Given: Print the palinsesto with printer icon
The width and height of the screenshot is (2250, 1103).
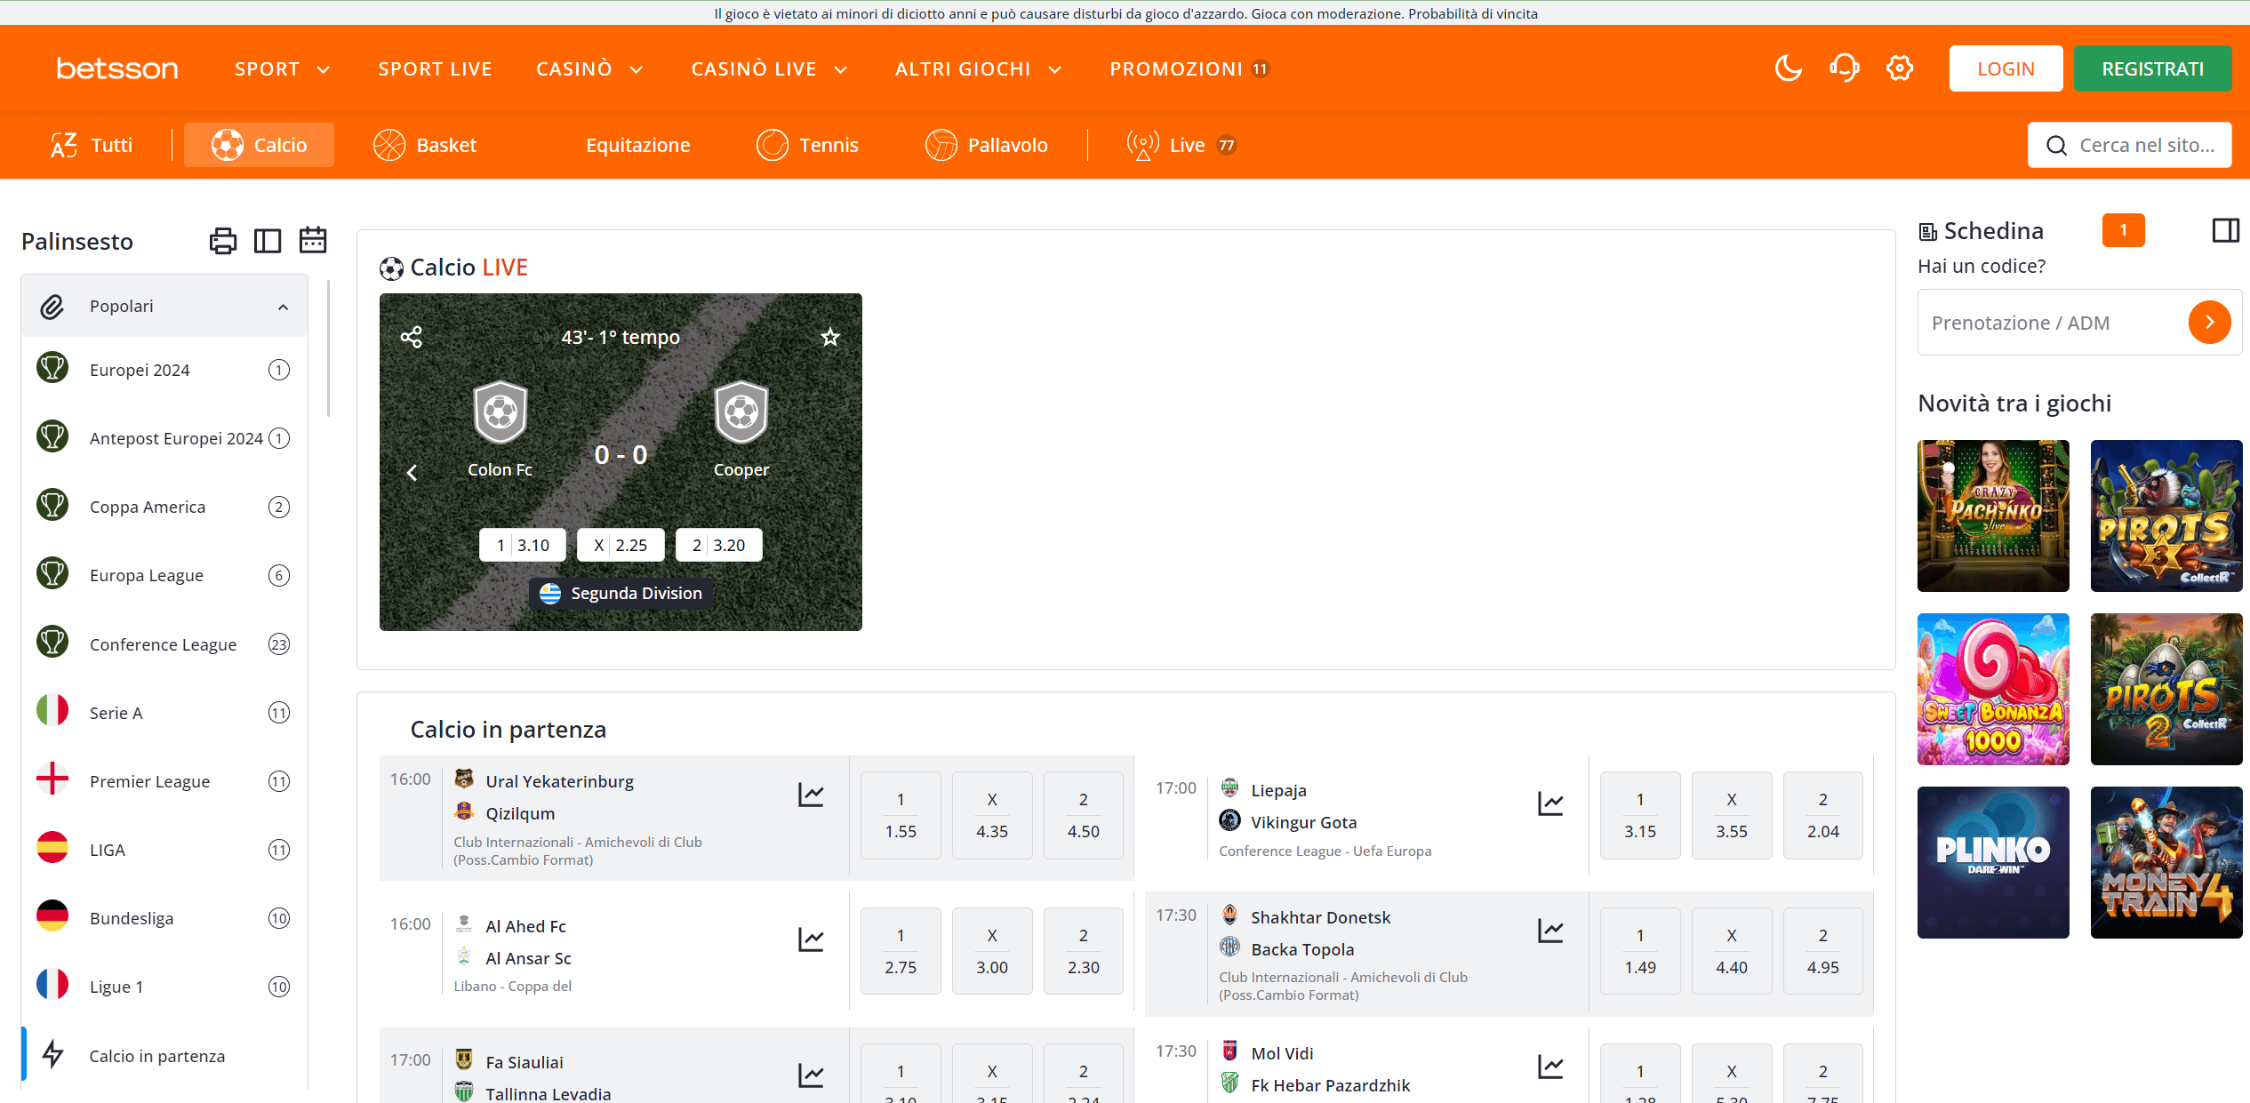Looking at the screenshot, I should [223, 241].
